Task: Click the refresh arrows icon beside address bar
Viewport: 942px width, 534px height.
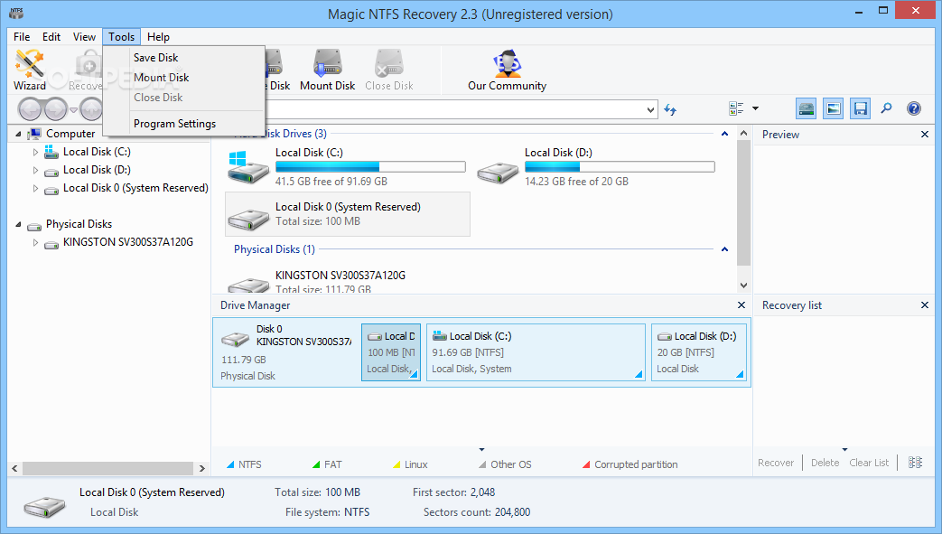Action: 670,109
